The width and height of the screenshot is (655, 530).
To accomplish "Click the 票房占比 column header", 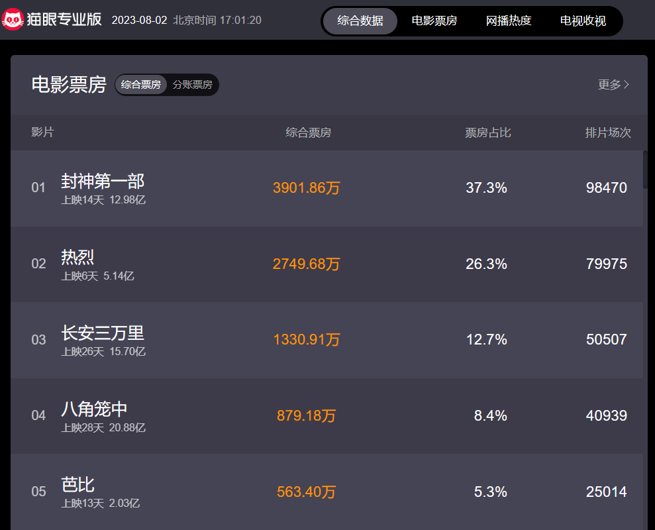I will coord(487,132).
